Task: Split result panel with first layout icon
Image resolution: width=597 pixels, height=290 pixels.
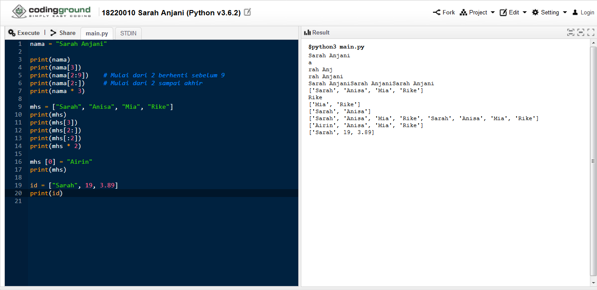Action: (570, 32)
